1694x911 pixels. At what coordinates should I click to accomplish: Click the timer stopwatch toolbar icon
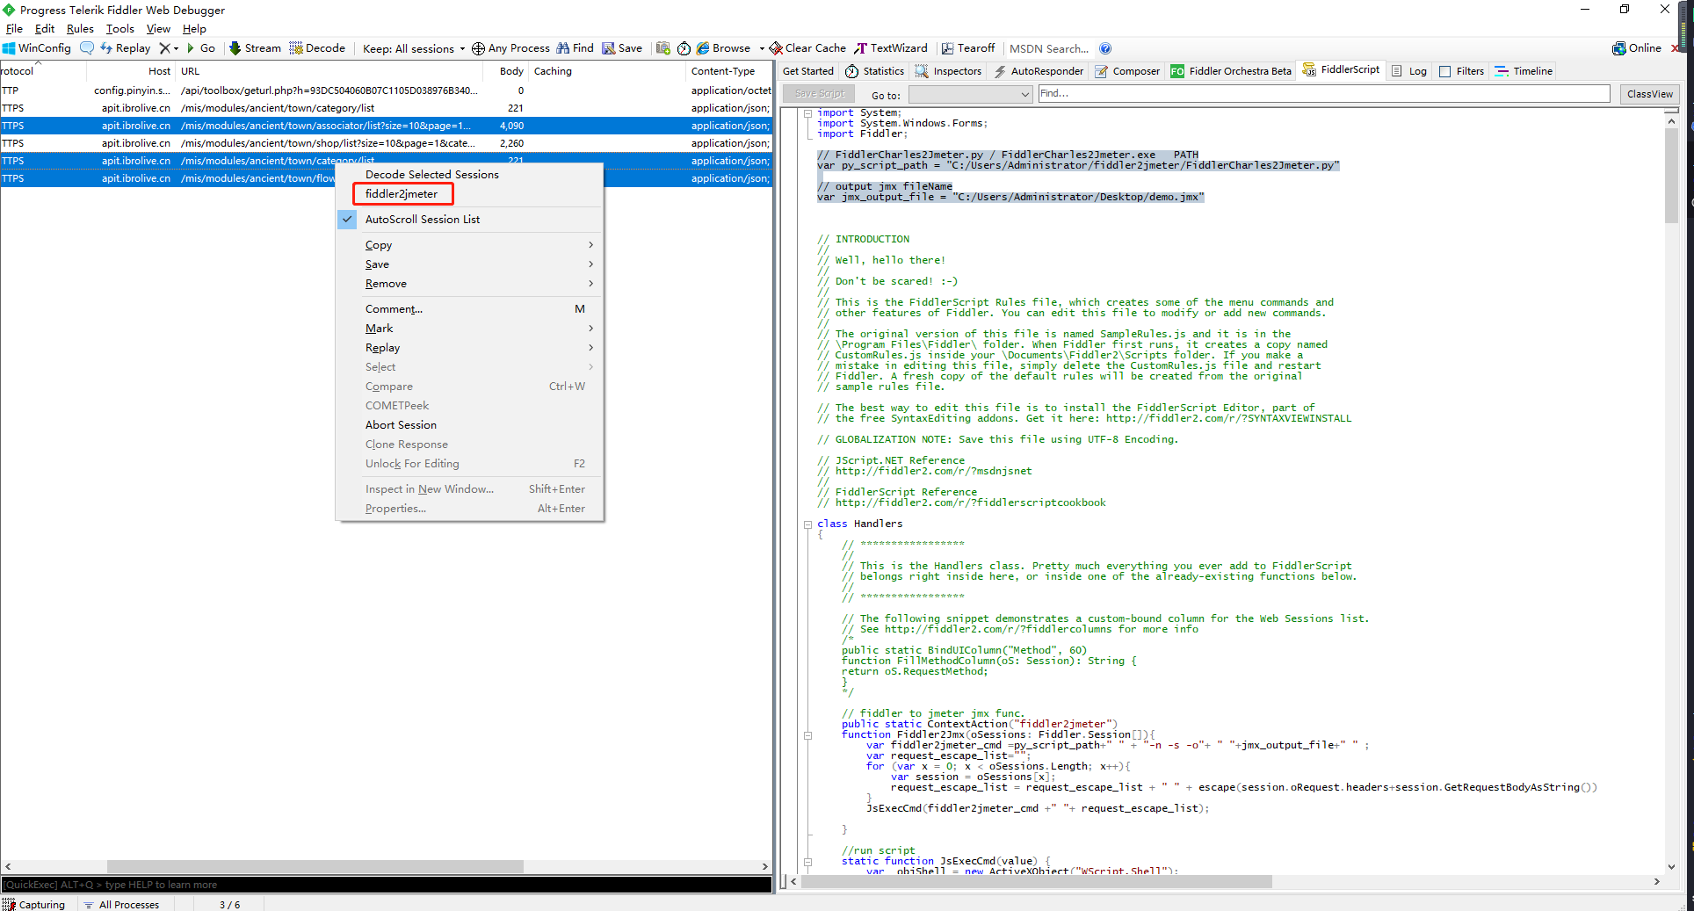click(x=684, y=48)
